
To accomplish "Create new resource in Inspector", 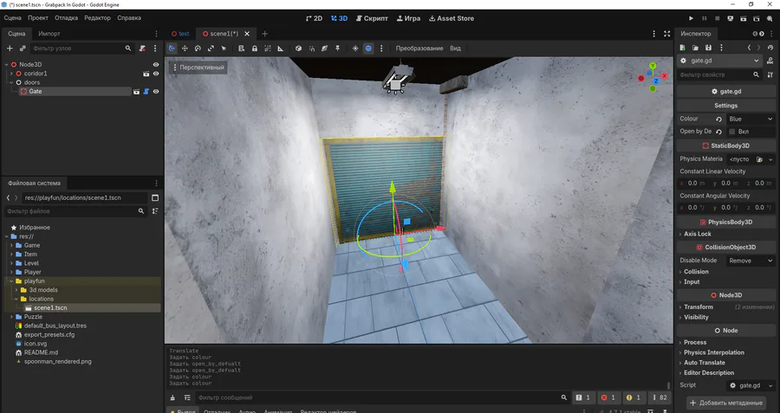I will point(683,48).
